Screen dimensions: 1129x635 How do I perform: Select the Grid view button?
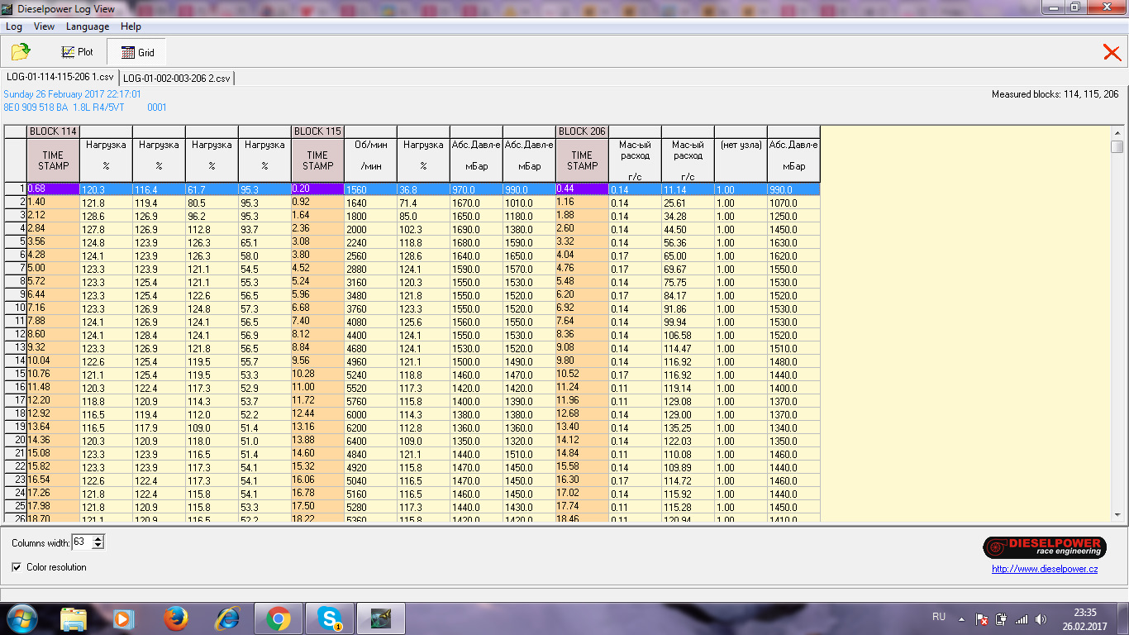pyautogui.click(x=137, y=52)
